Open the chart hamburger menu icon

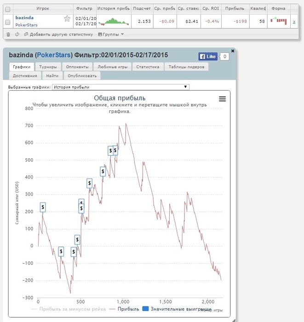click(222, 99)
